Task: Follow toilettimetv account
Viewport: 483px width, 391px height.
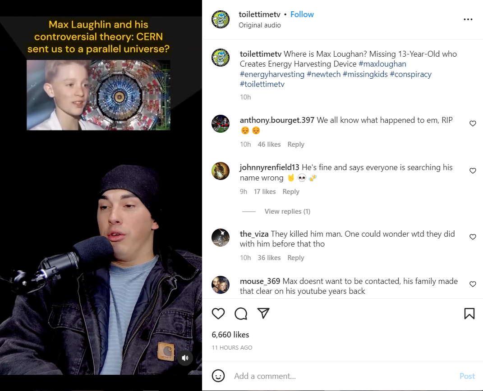Action: point(302,14)
